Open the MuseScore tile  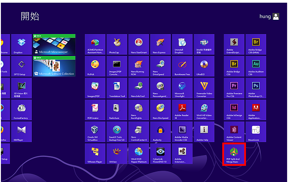pos(256,132)
